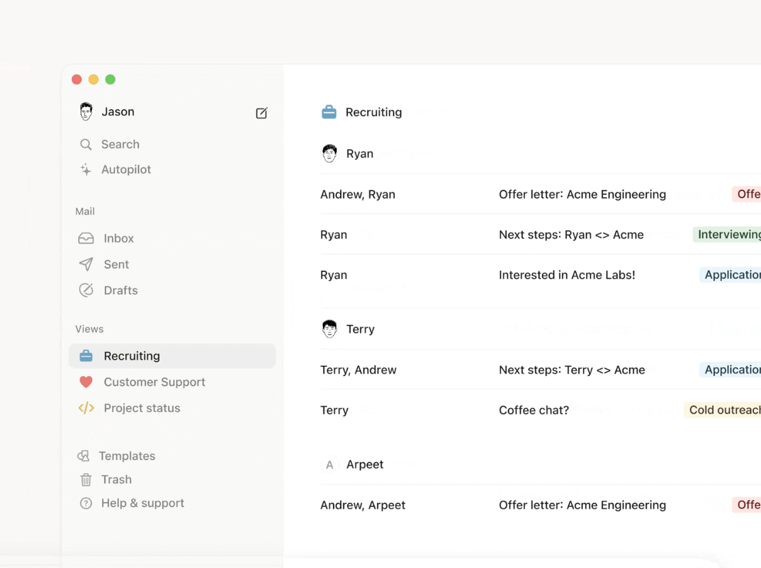Click the Drafts icon
Image resolution: width=761 pixels, height=568 pixels.
point(86,290)
